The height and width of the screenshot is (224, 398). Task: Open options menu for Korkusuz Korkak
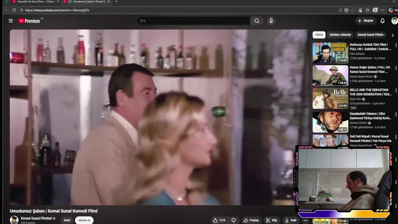396,45
